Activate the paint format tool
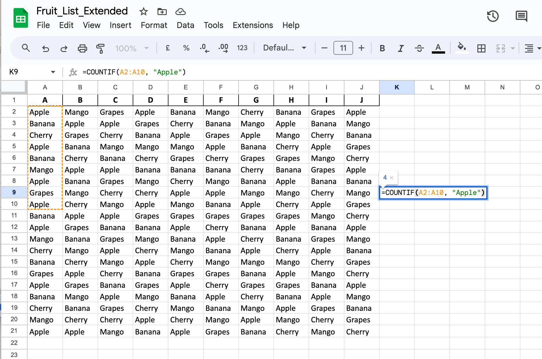 click(100, 48)
